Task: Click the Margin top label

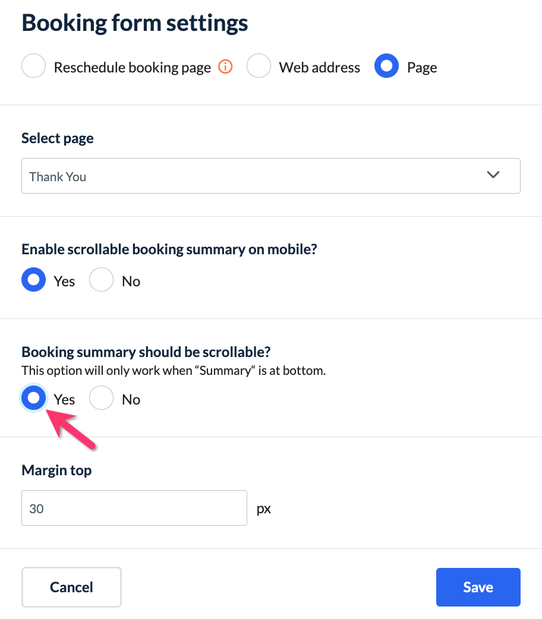Action: click(x=56, y=470)
